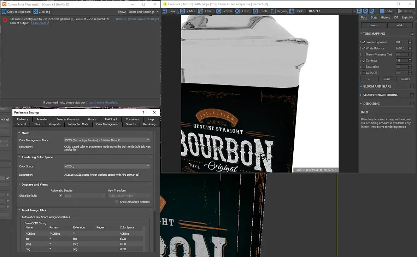Image resolution: width=417 pixels, height=257 pixels.
Task: Open the Tools gear icon in the frame buffer
Action: 255,11
